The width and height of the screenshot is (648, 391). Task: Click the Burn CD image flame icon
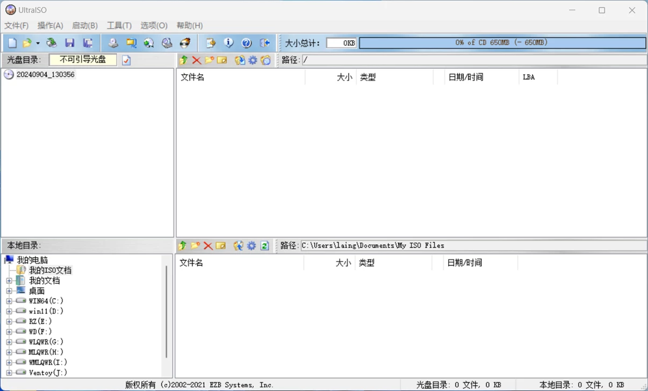click(x=185, y=43)
